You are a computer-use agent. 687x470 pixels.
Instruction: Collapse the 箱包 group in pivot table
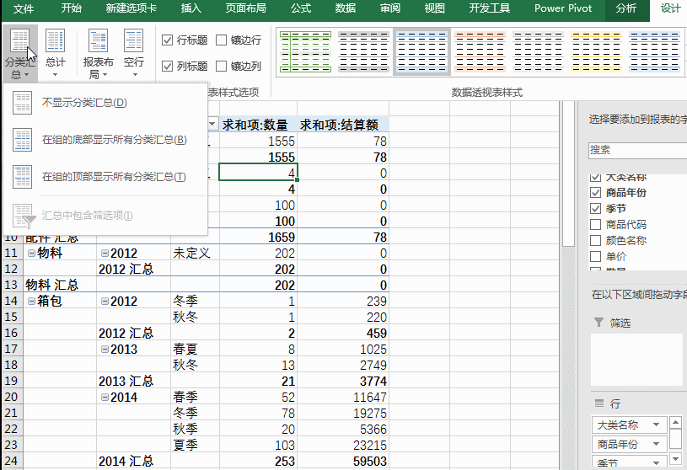(x=31, y=301)
